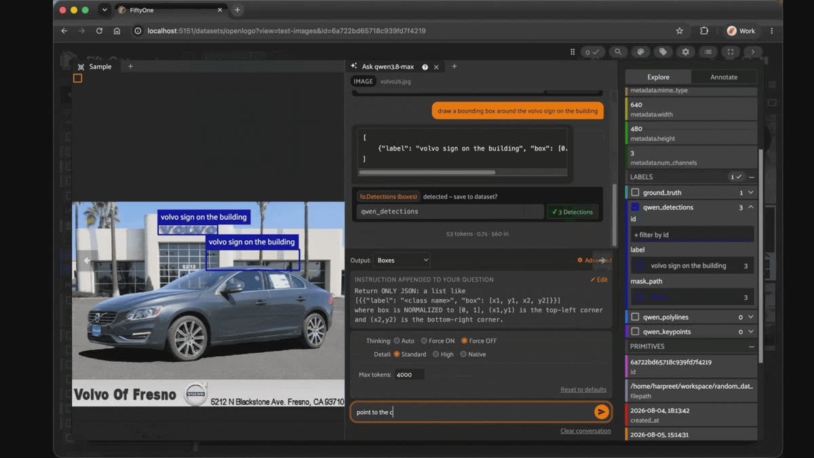The image size is (814, 458).
Task: Reload the browser page
Action: pos(99,31)
